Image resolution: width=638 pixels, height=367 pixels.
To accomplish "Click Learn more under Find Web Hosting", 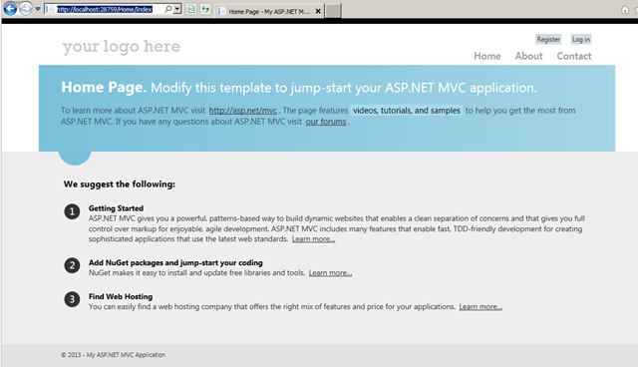I will point(480,306).
